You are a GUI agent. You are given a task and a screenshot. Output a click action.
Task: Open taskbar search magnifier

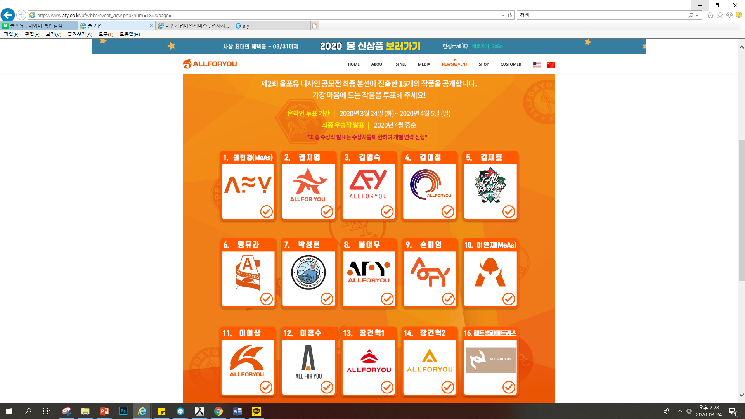[28, 411]
